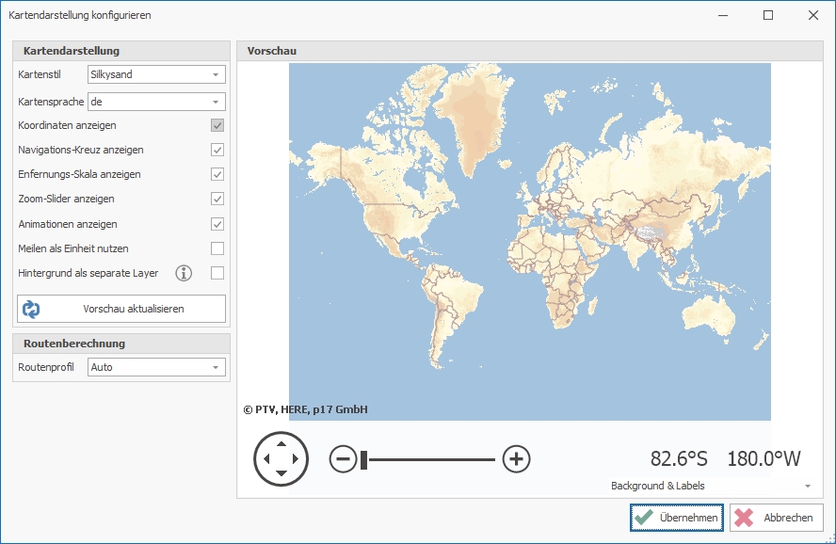This screenshot has height=544, width=836.
Task: Toggle Hintergrund als separate Layer checkbox
Action: [217, 274]
